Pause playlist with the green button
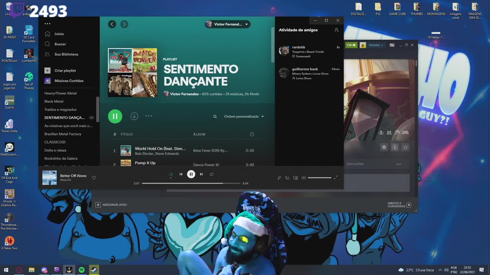 [115, 116]
